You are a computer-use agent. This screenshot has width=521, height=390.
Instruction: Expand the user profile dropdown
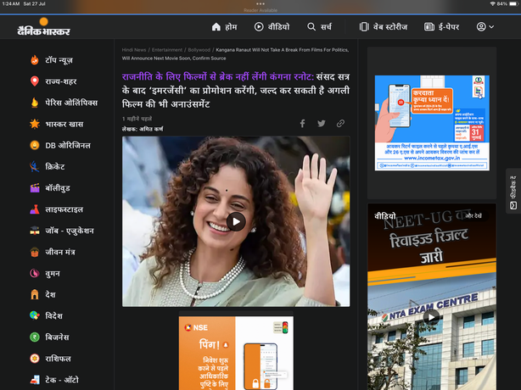(485, 27)
